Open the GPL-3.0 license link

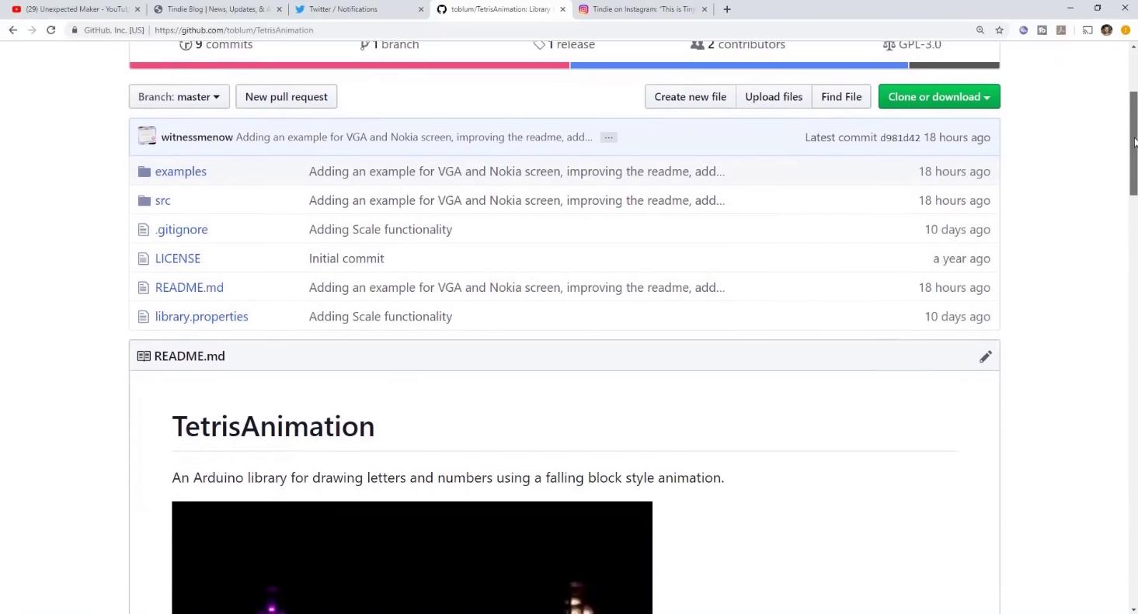(913, 44)
